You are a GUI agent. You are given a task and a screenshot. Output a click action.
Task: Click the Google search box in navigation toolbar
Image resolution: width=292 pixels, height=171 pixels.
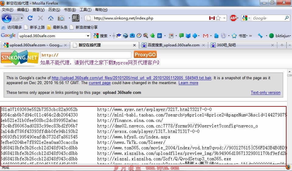[268, 18]
